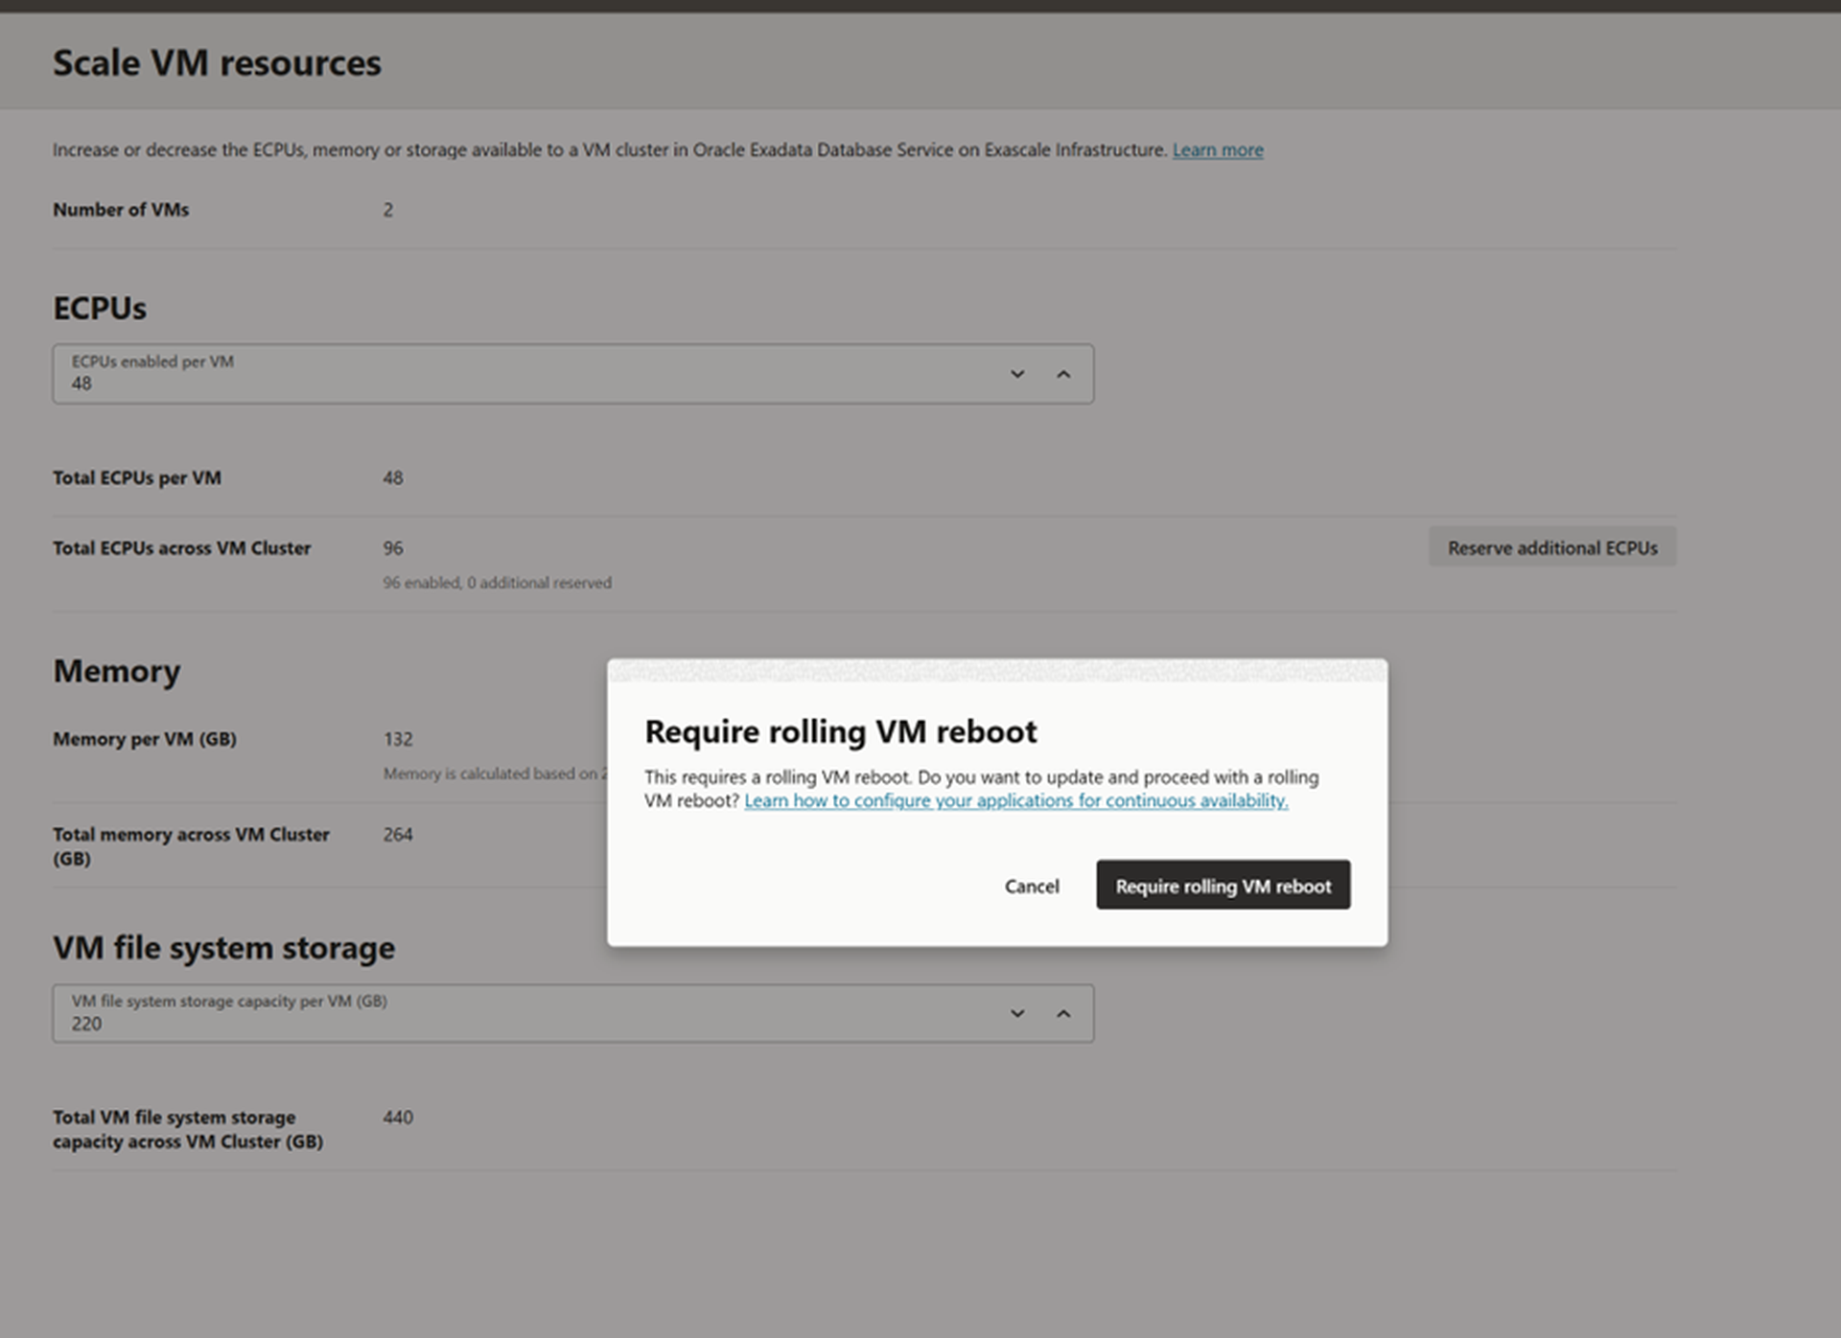Viewport: 1841px width, 1338px height.
Task: Increase ECPUs enabled per VM with up chevron
Action: tap(1063, 374)
